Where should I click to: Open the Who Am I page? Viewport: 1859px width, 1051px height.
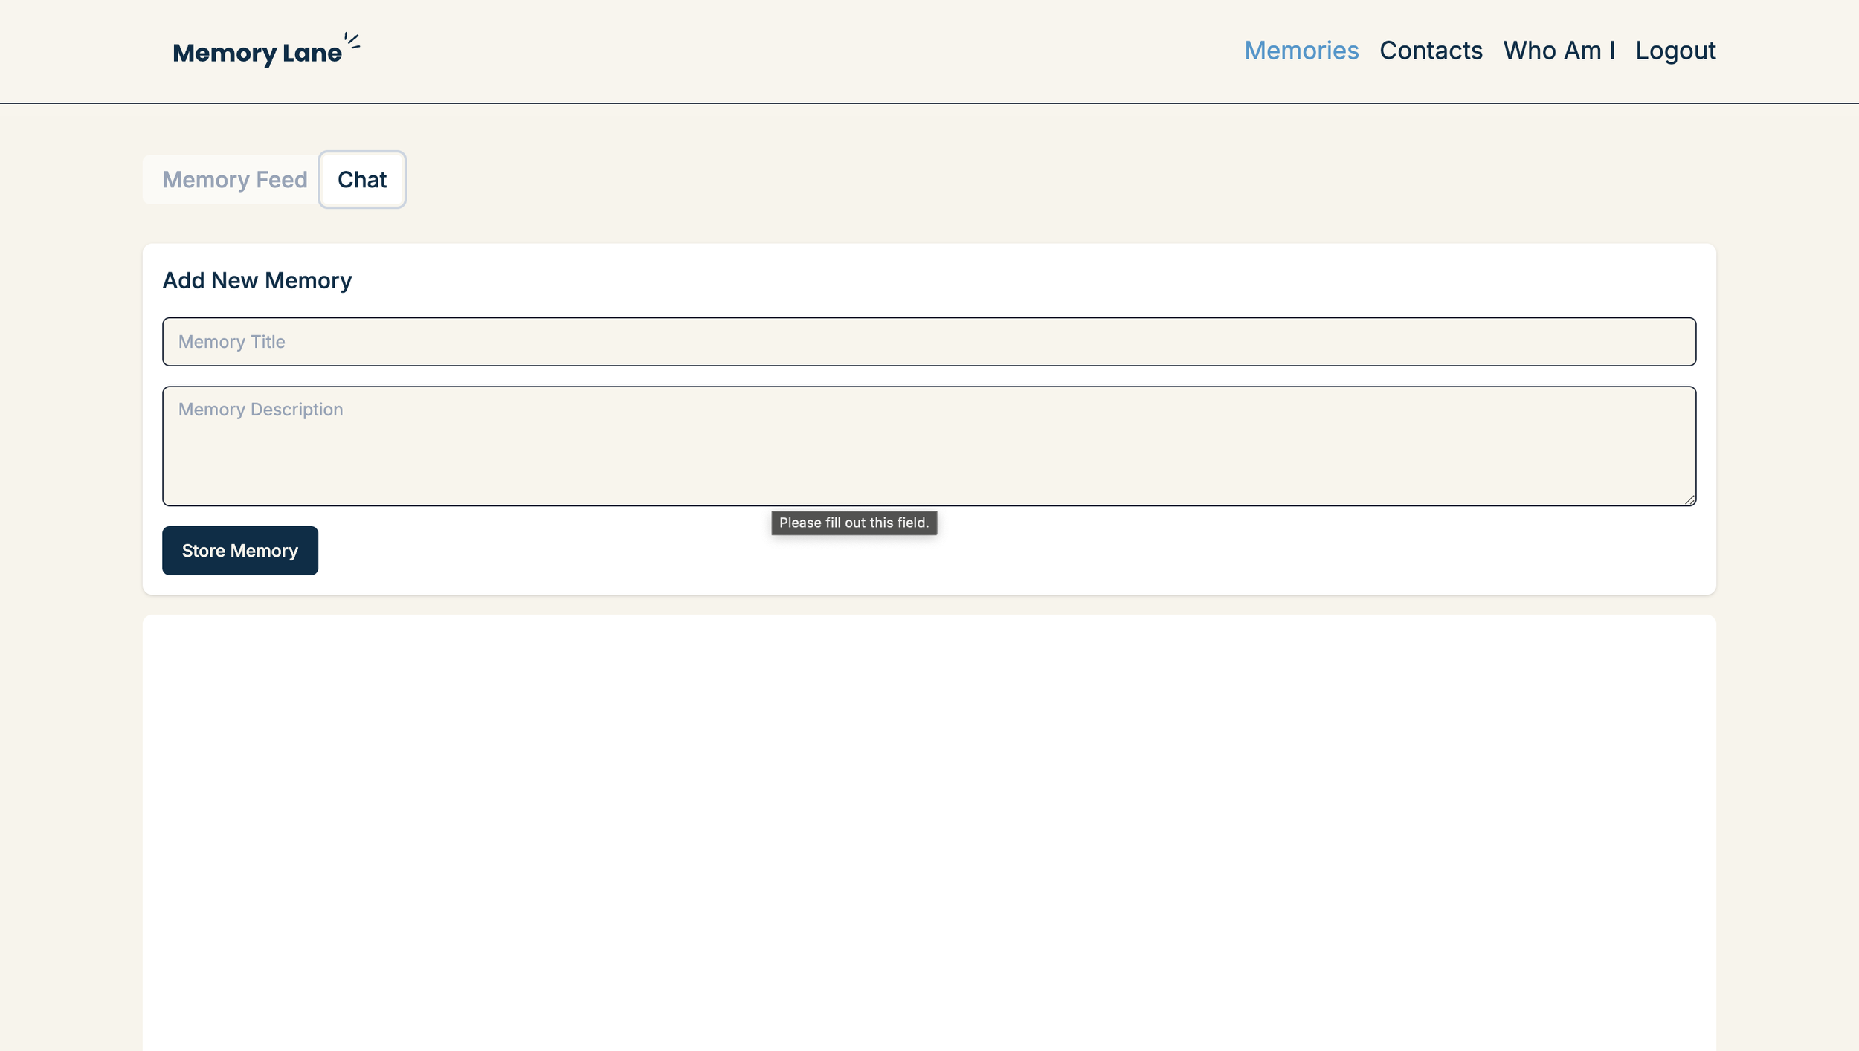click(1559, 51)
